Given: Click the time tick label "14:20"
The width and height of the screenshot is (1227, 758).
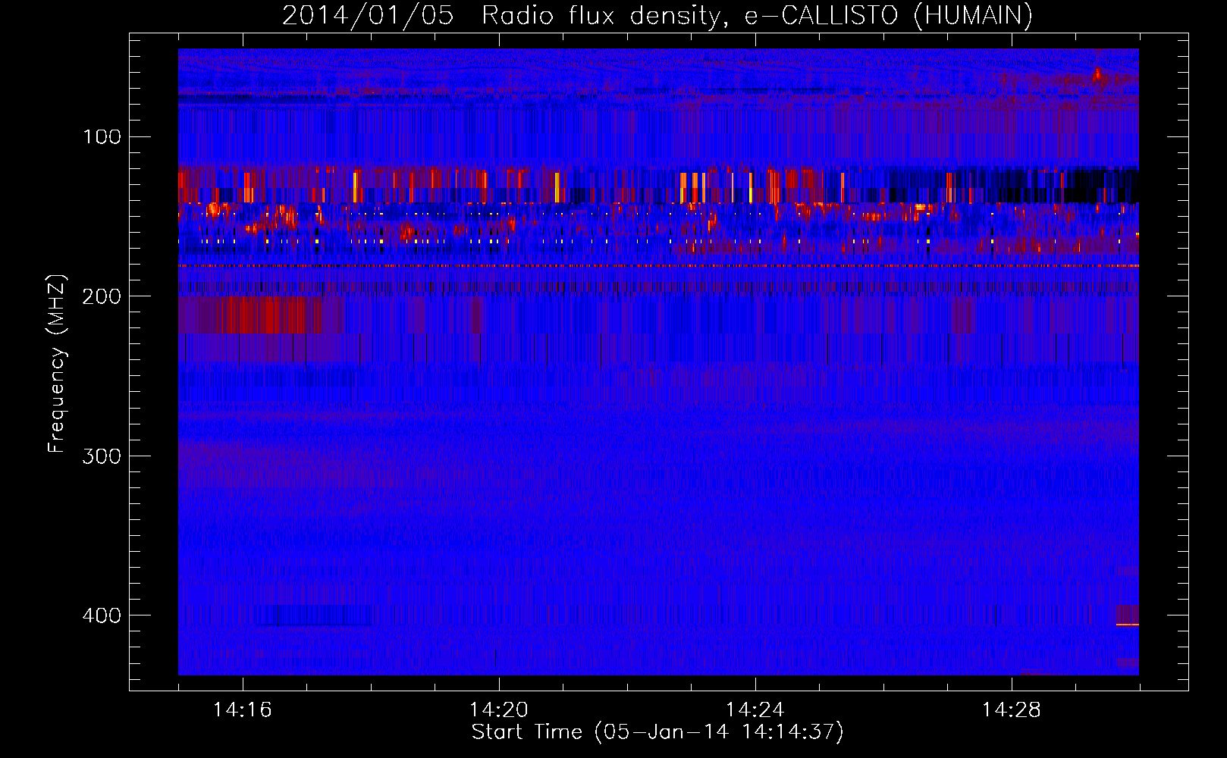Looking at the screenshot, I should point(499,709).
